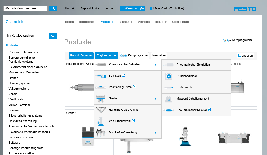Click the save disk icon next to Soft Stop
Screen dimensions: 267x155
point(124,75)
